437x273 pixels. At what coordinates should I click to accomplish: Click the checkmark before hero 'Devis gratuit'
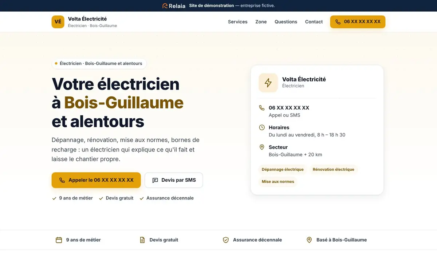(x=101, y=198)
